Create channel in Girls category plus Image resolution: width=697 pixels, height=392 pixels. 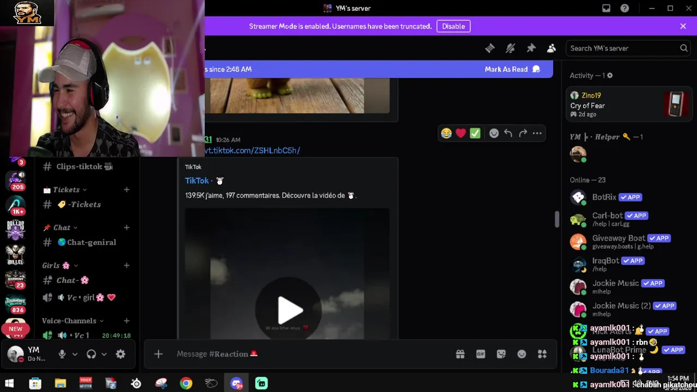pos(126,265)
